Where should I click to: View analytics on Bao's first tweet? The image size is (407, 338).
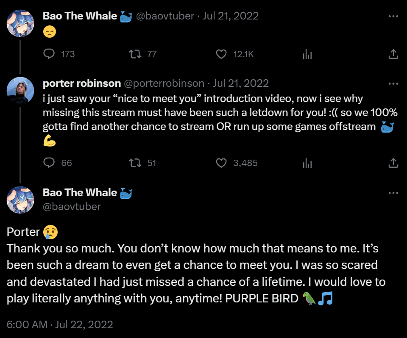pos(307,54)
